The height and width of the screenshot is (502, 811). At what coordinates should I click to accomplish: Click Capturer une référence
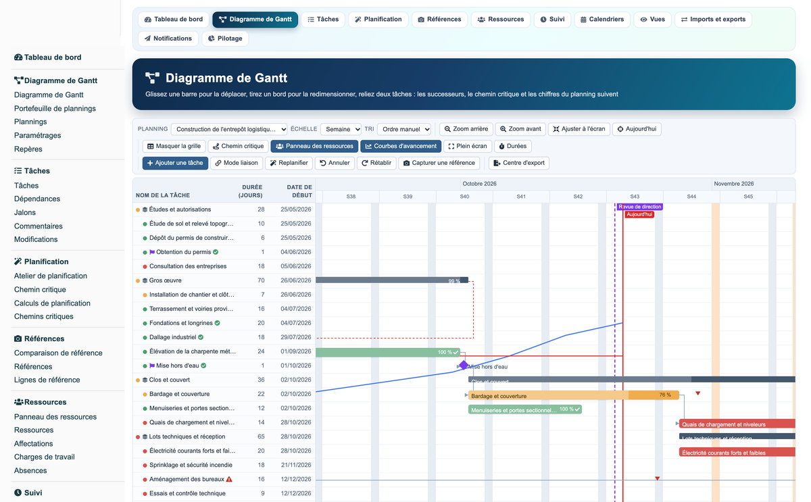click(439, 163)
